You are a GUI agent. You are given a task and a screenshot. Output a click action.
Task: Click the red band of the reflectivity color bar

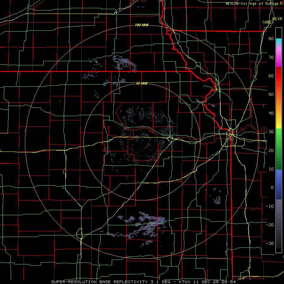point(279,76)
